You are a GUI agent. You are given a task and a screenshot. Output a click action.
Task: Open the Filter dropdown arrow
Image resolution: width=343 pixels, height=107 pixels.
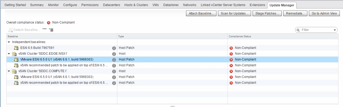click(335, 30)
